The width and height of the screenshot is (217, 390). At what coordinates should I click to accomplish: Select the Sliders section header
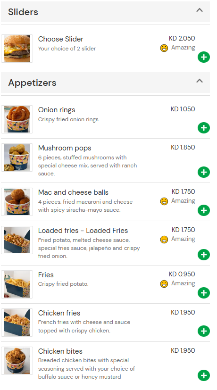(x=105, y=12)
